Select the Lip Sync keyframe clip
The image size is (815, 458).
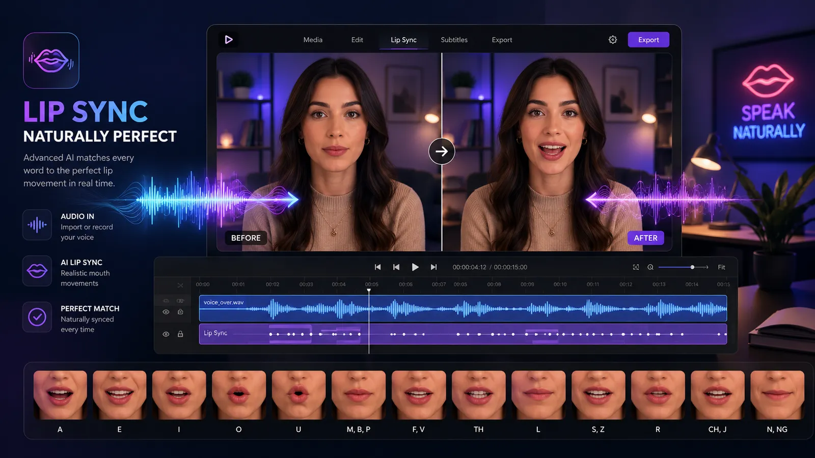(x=463, y=334)
